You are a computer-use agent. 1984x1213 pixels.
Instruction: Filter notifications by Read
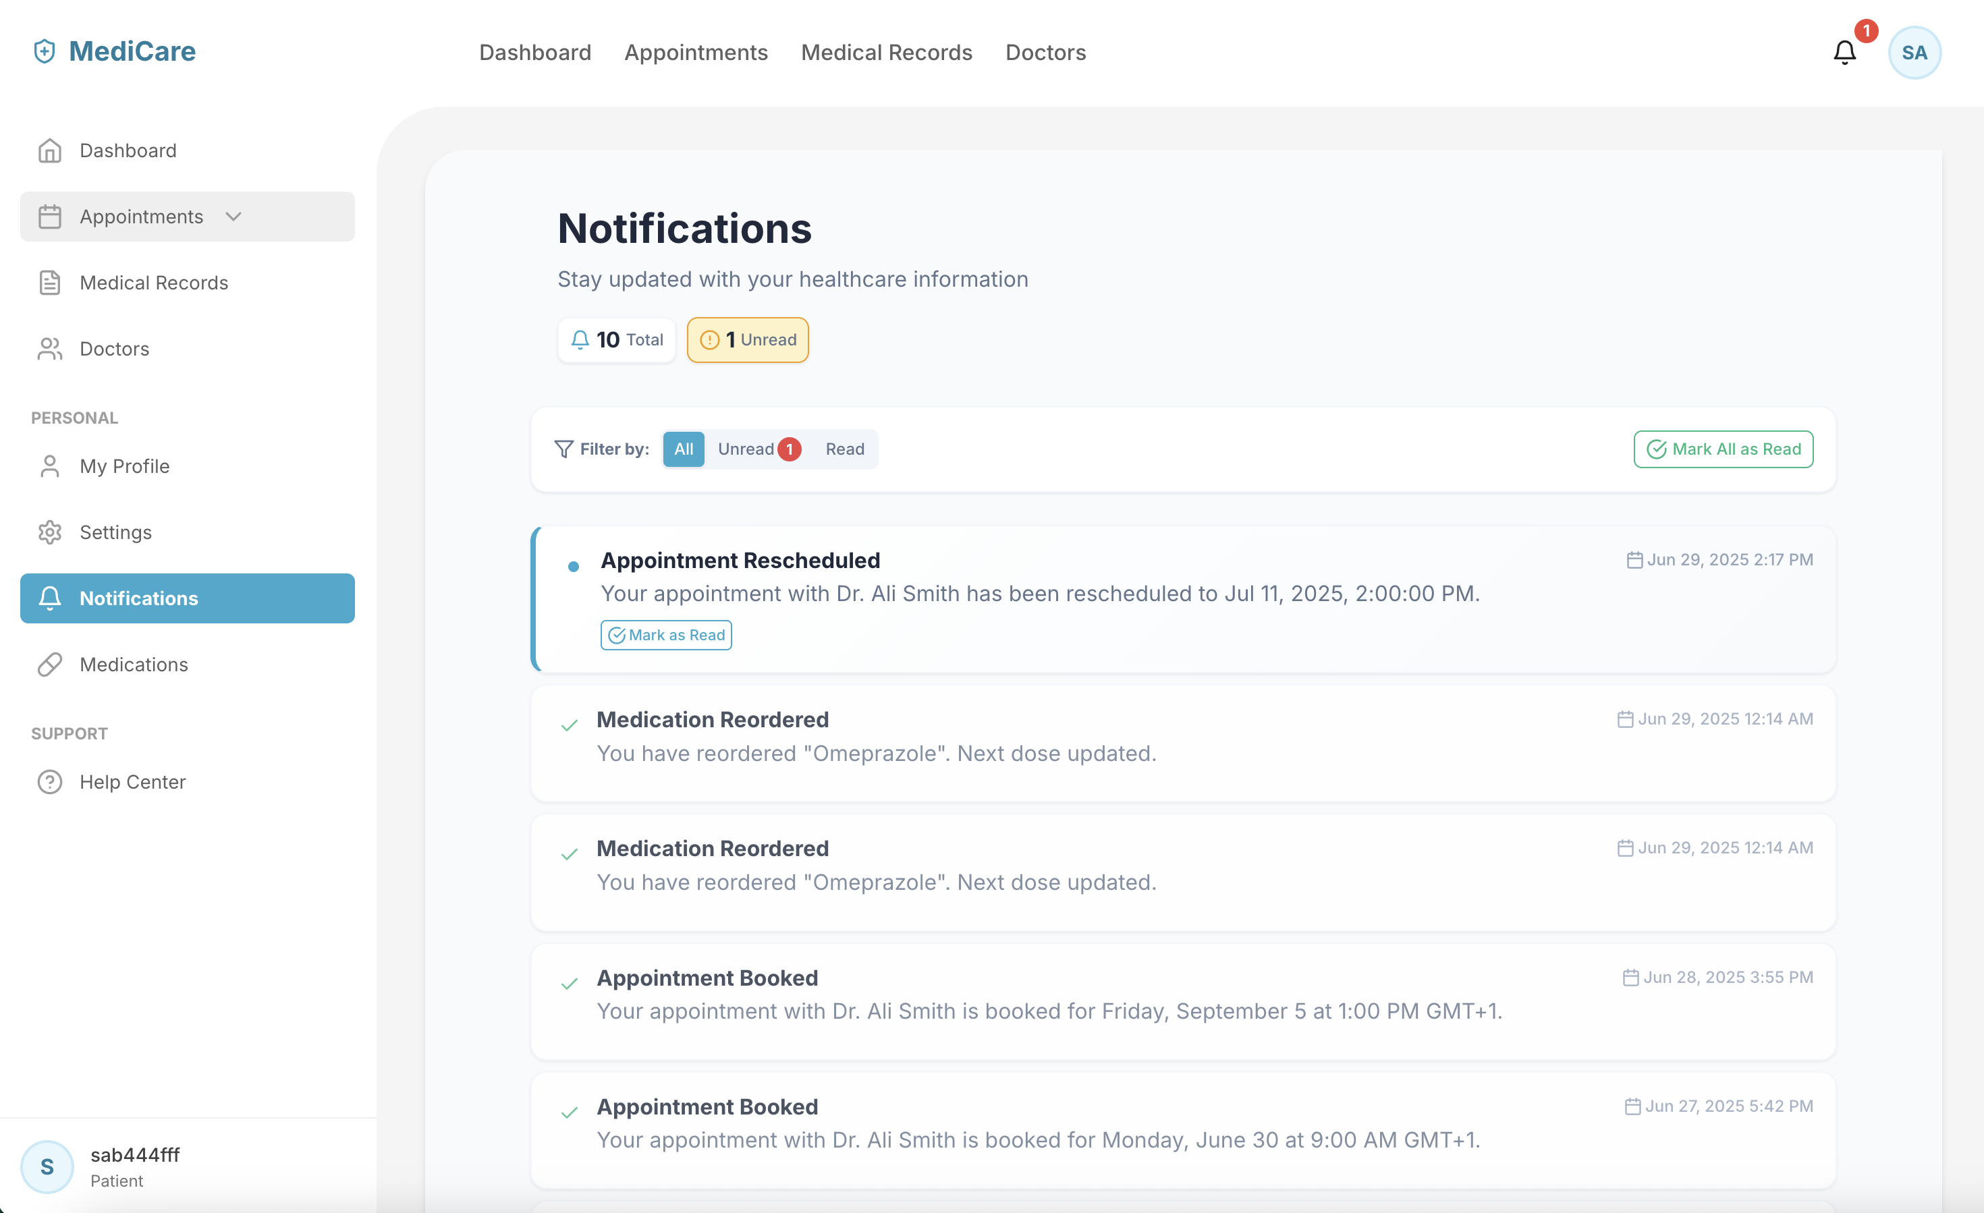[845, 449]
